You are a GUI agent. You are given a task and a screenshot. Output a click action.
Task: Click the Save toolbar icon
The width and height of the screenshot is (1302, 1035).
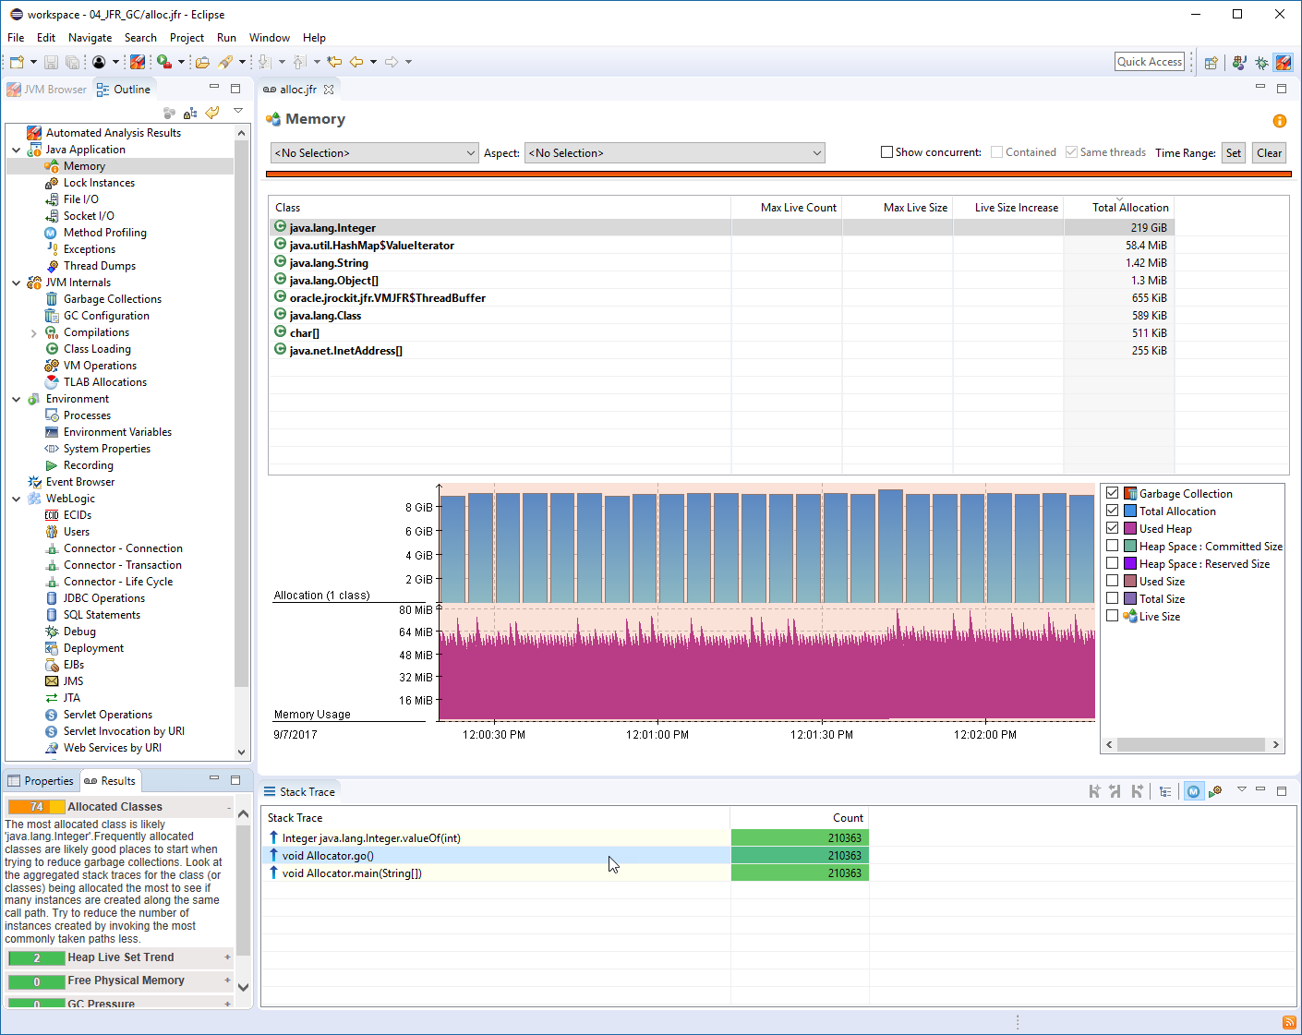[52, 62]
